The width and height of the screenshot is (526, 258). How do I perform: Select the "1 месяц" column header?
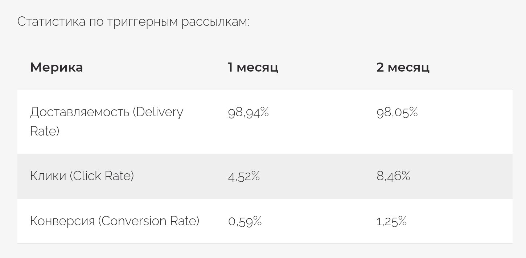coord(253,68)
